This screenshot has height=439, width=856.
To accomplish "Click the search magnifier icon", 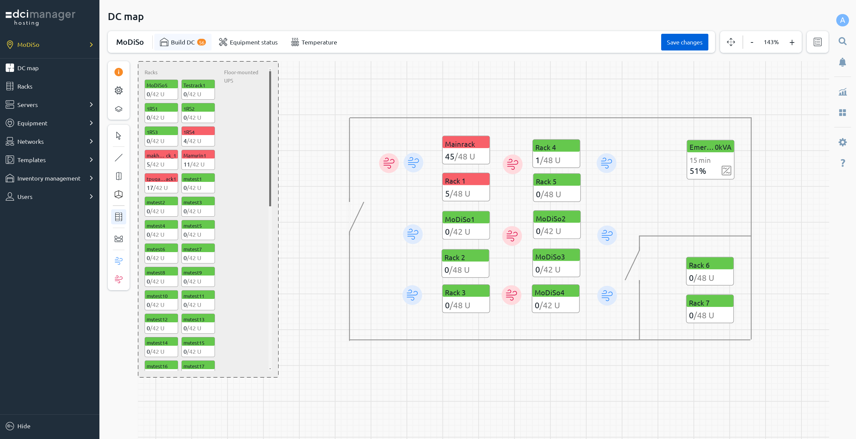I will pyautogui.click(x=843, y=41).
